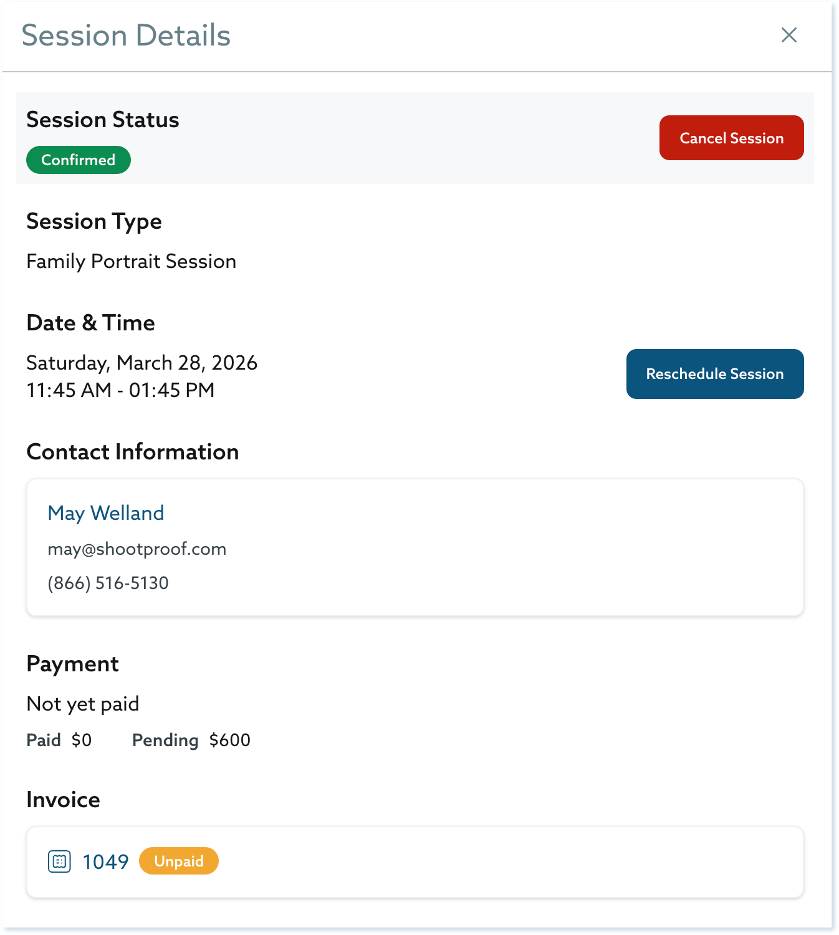
Task: Click the Session Status heading
Action: [x=103, y=120]
